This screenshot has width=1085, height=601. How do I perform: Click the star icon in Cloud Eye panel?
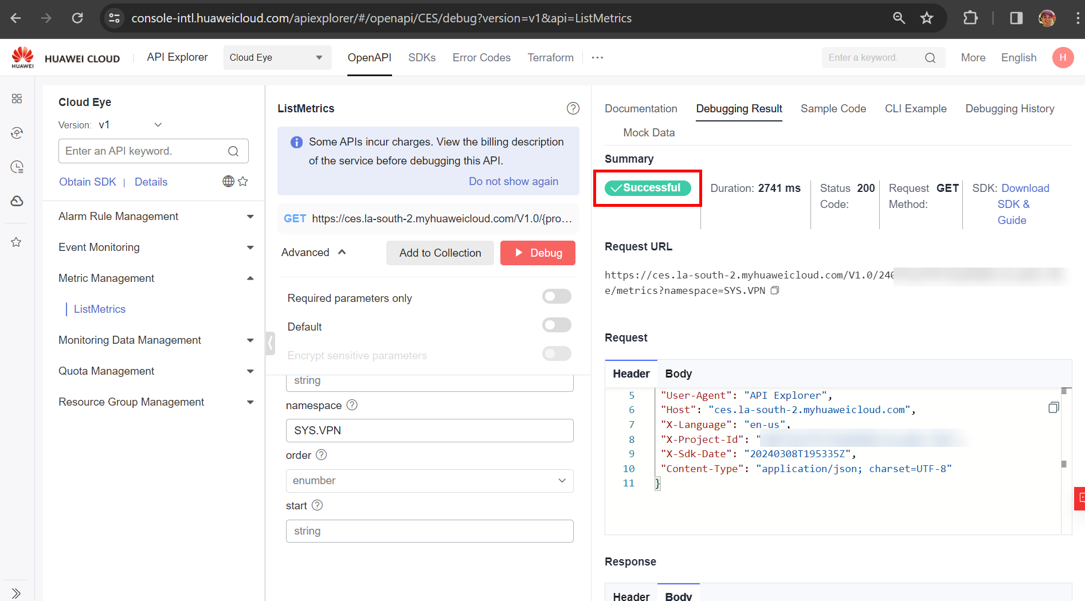(243, 182)
